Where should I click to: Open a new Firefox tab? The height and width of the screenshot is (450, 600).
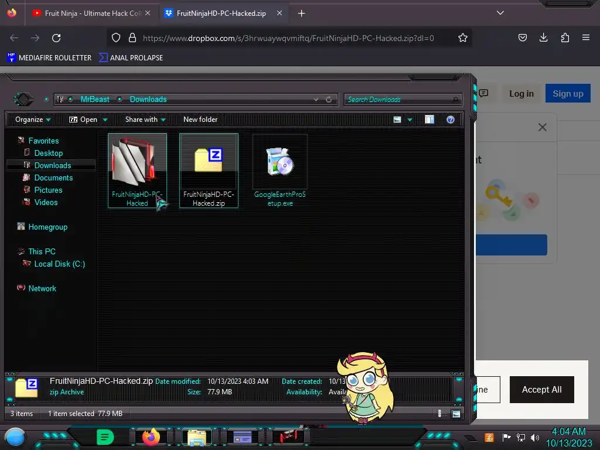coord(302,13)
